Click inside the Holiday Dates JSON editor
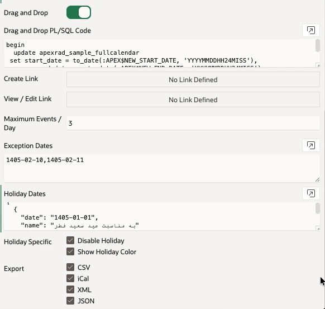325x309 pixels. (x=159, y=216)
